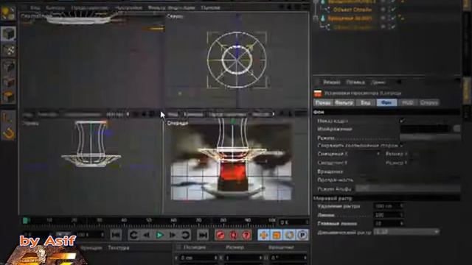Toggle position keyframe recording icon
The image size is (472, 265).
[x=264, y=235]
